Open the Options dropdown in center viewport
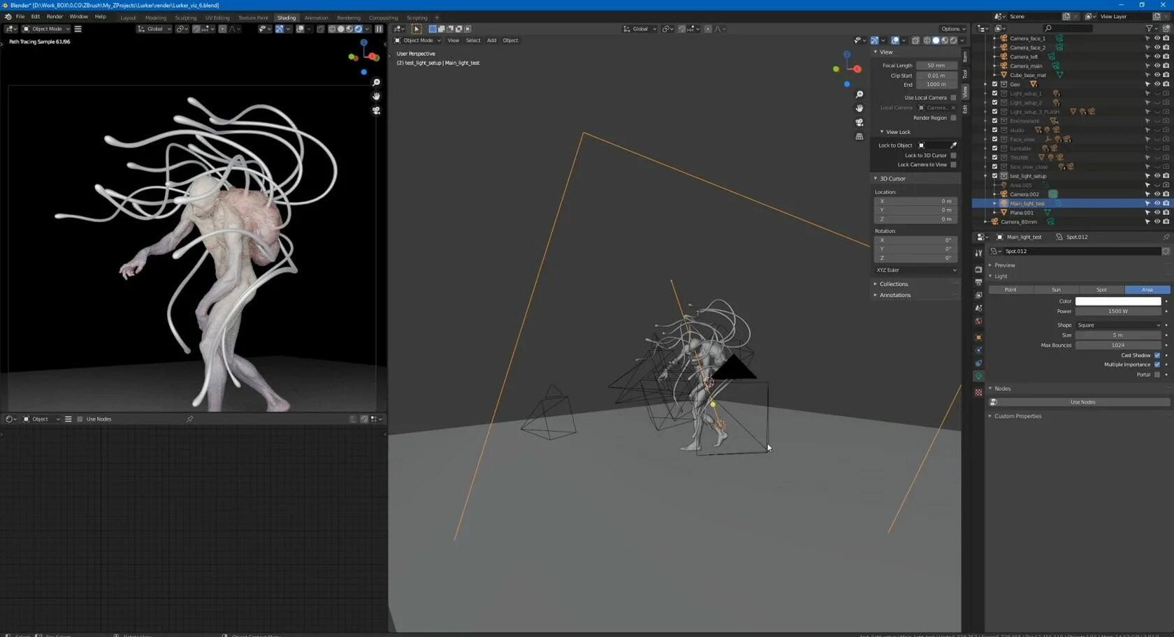The height and width of the screenshot is (637, 1174). 952,29
